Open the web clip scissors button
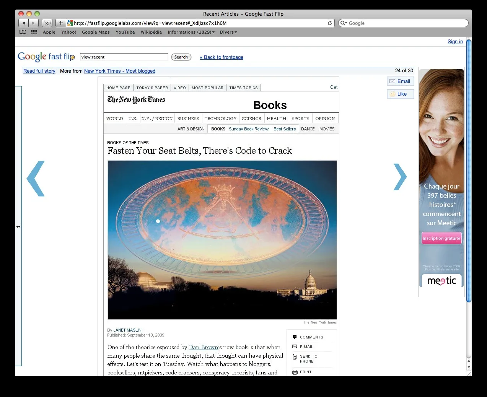Screen dimensions: 487x397 [x=47, y=23]
